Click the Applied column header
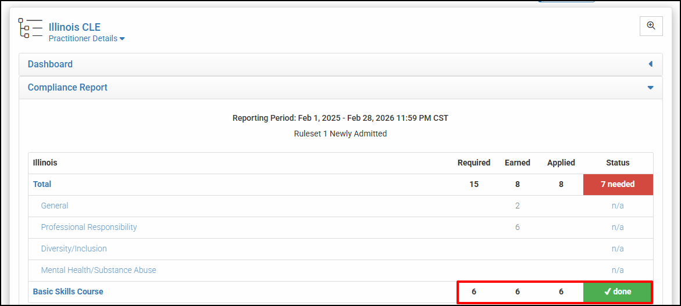Viewport: 681px width, 306px height. tap(561, 163)
